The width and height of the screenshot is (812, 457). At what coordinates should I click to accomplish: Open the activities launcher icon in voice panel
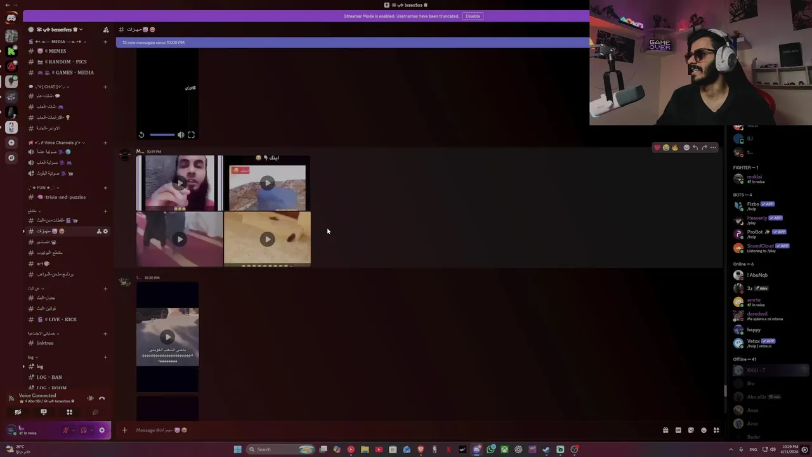click(x=69, y=412)
